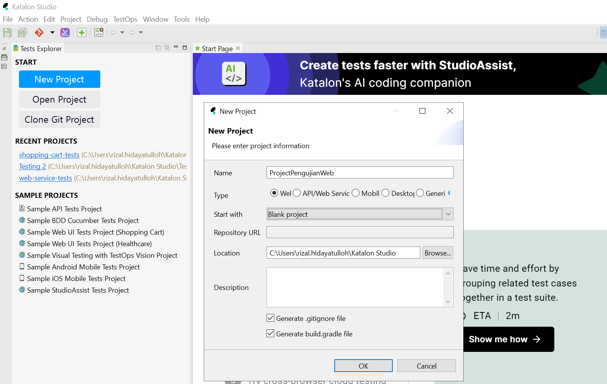
Task: Select the Mobile project type radio
Action: [x=356, y=193]
